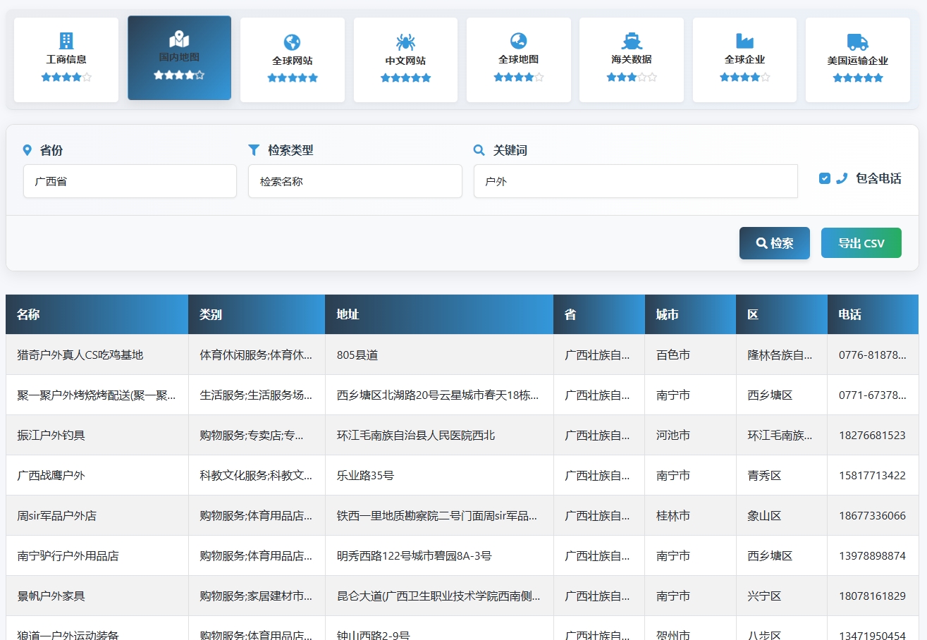Open the 全球地图 card
Viewport: 927px width, 640px height.
coord(519,60)
